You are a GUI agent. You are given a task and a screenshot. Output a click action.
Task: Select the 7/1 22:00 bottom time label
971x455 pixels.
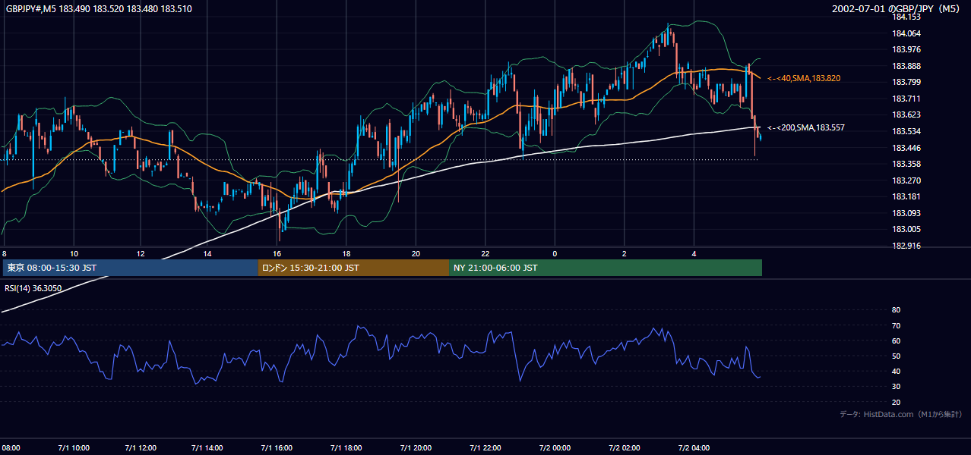tap(485, 448)
